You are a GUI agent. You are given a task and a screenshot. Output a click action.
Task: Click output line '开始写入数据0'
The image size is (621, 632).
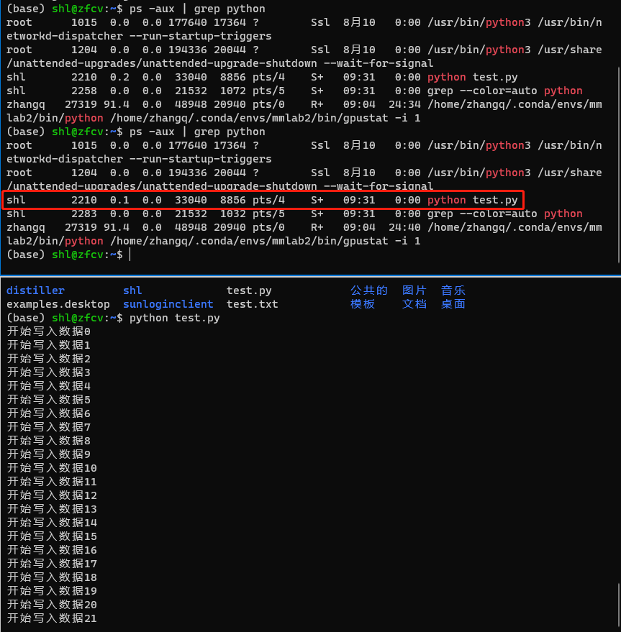tap(48, 331)
